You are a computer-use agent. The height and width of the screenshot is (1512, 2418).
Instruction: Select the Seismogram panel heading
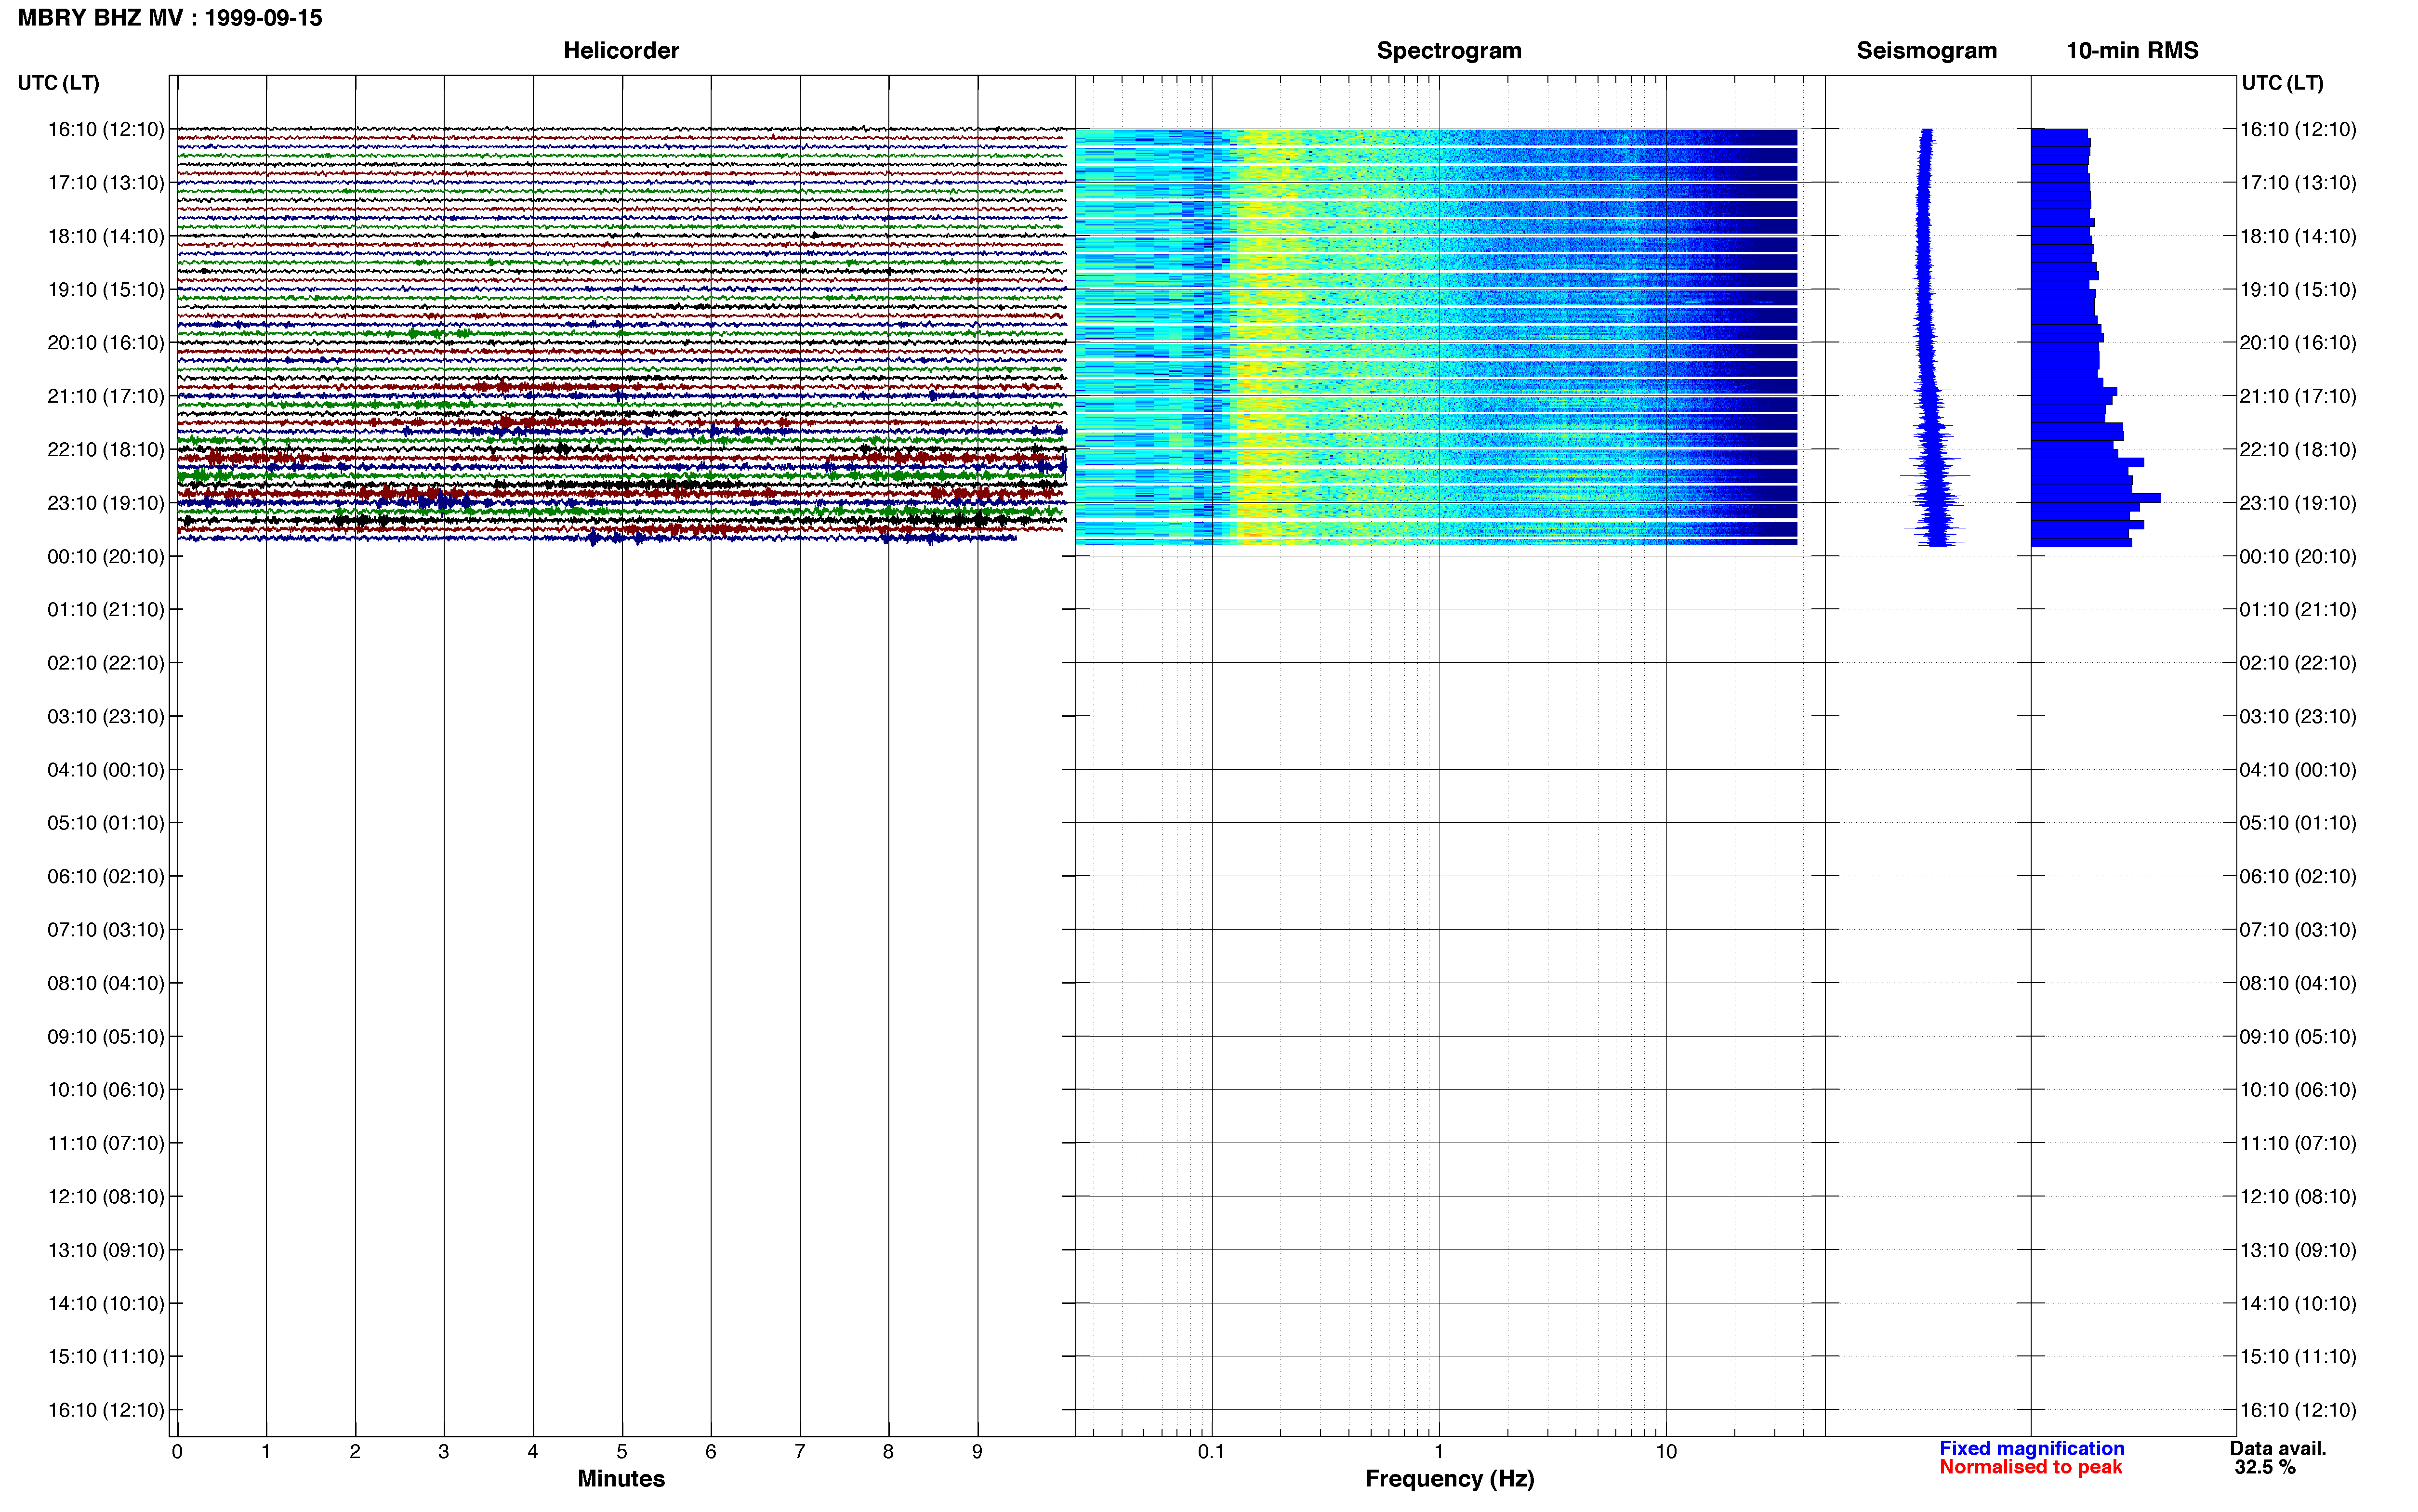(x=1926, y=50)
